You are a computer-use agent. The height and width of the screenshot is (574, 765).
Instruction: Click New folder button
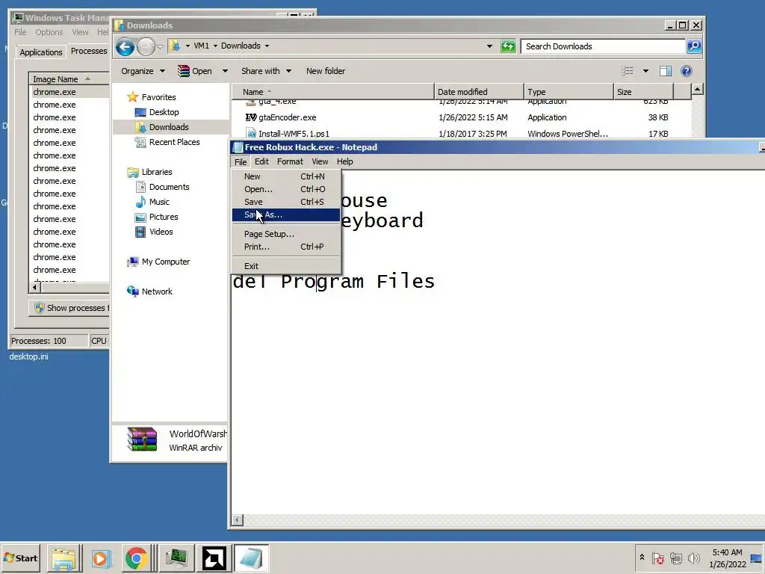tap(326, 71)
